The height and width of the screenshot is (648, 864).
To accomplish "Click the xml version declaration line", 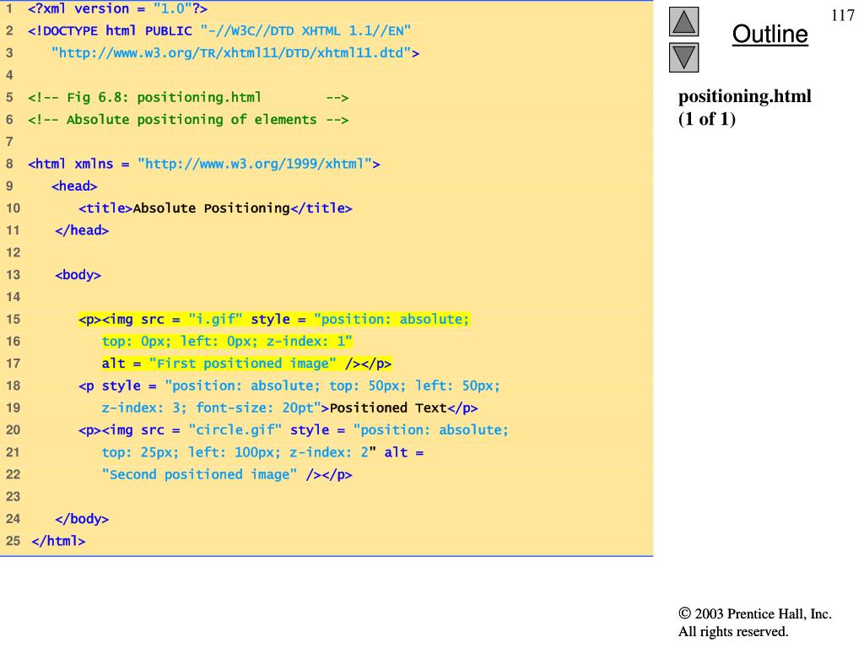I will point(117,8).
